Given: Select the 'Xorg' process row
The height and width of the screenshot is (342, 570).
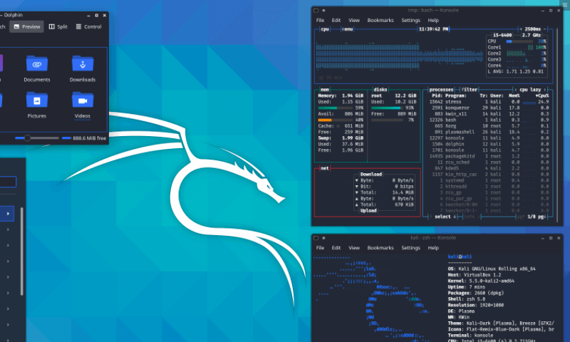Looking at the screenshot, I should pyautogui.click(x=489, y=126).
